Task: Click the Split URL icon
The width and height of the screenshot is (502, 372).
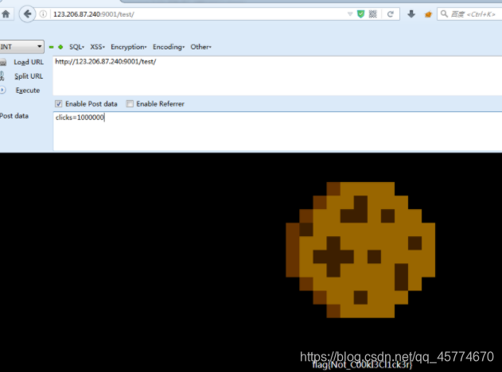Action: (2, 76)
